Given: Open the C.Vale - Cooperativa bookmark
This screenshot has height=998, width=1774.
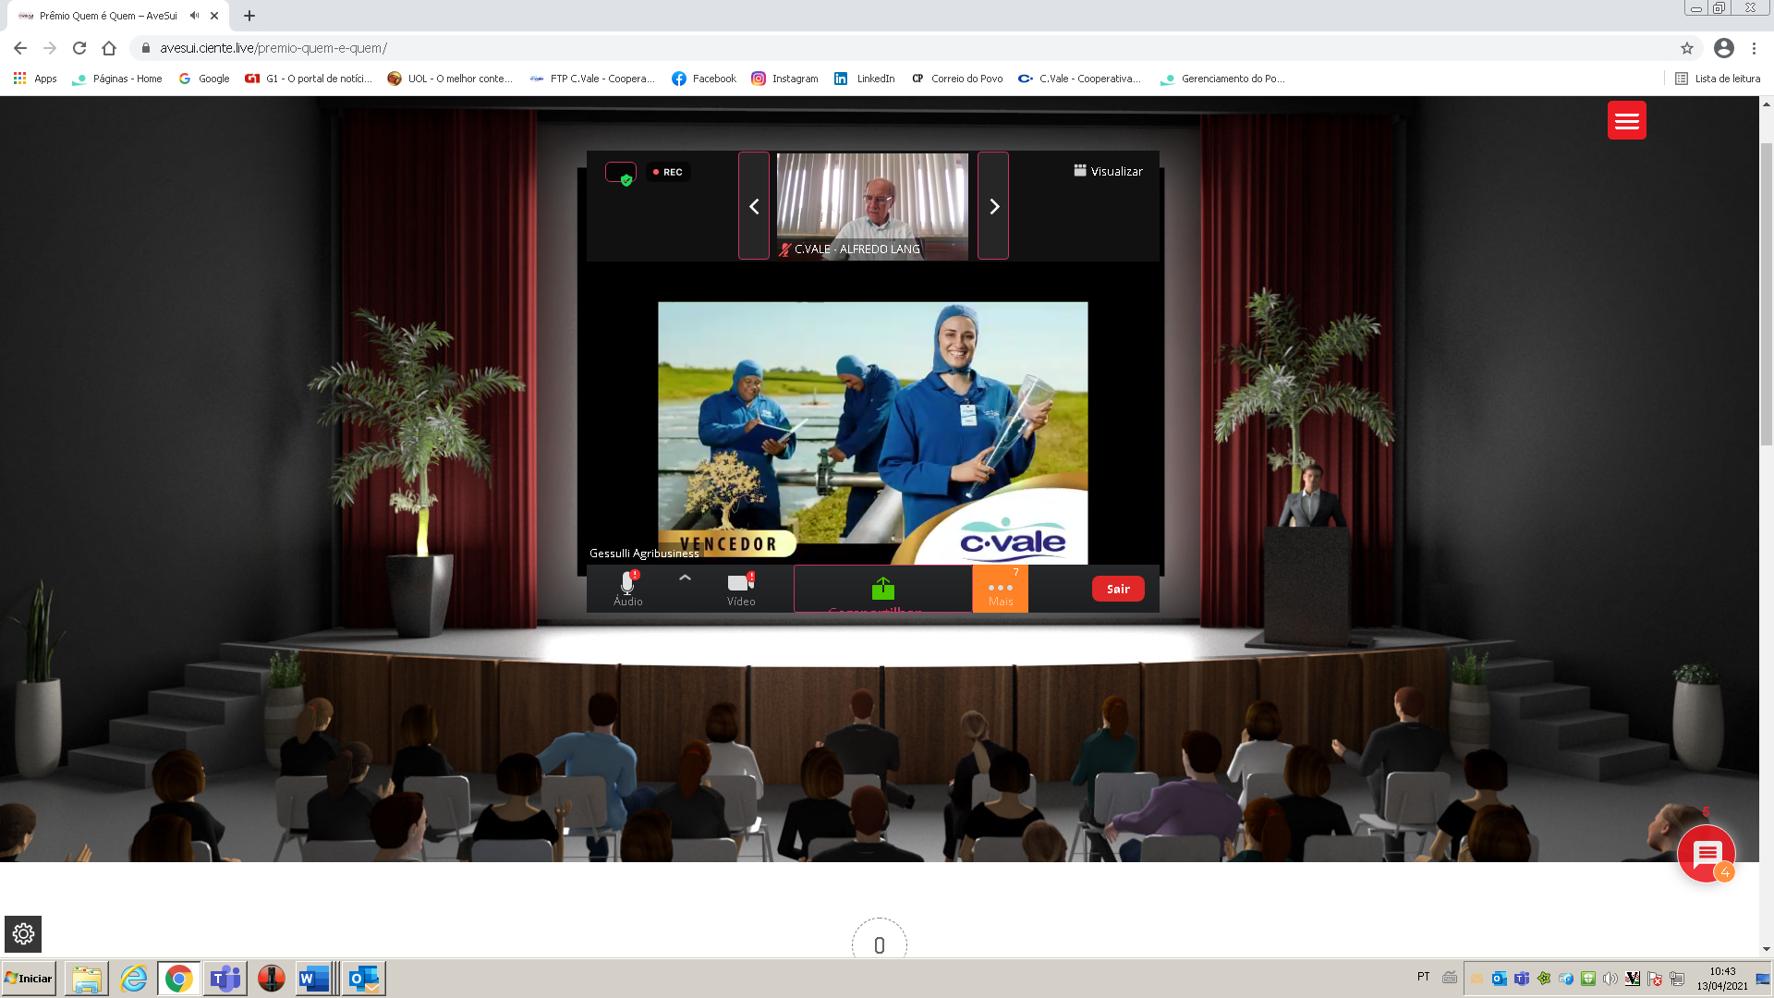Looking at the screenshot, I should coord(1079,79).
